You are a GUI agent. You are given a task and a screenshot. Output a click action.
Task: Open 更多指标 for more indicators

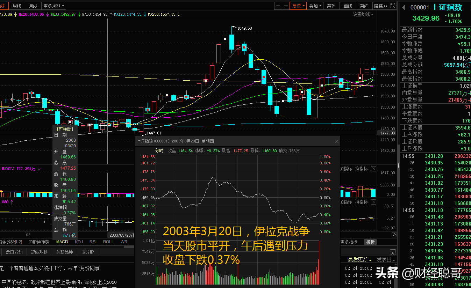pos(349,242)
